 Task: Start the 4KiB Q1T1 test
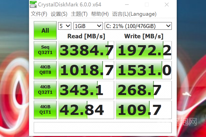(45, 110)
